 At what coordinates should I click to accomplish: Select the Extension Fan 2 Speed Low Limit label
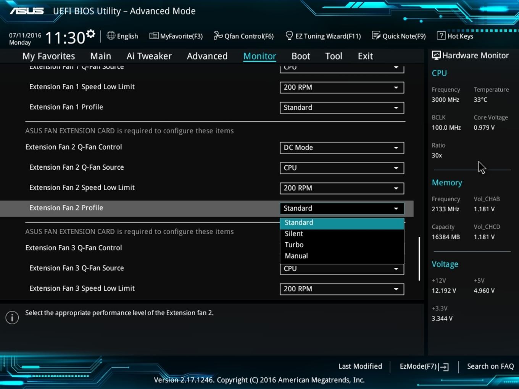[82, 188]
